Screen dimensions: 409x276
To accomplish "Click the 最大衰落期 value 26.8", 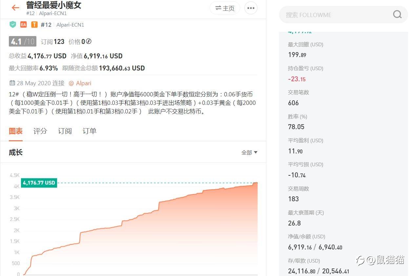I will click(294, 223).
